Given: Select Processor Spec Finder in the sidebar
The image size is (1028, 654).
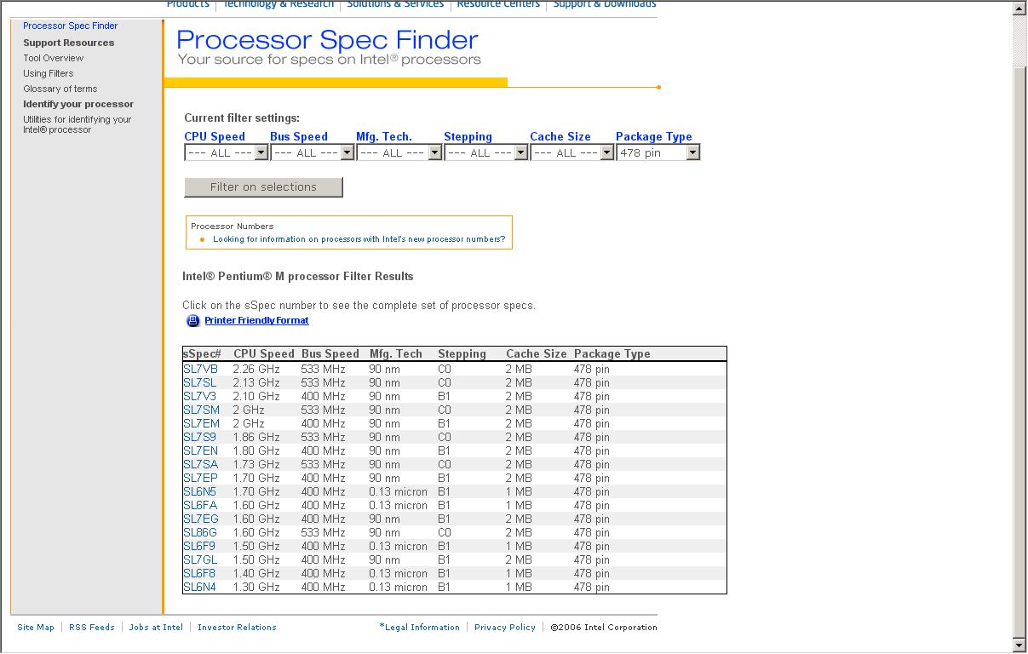Looking at the screenshot, I should (x=71, y=26).
